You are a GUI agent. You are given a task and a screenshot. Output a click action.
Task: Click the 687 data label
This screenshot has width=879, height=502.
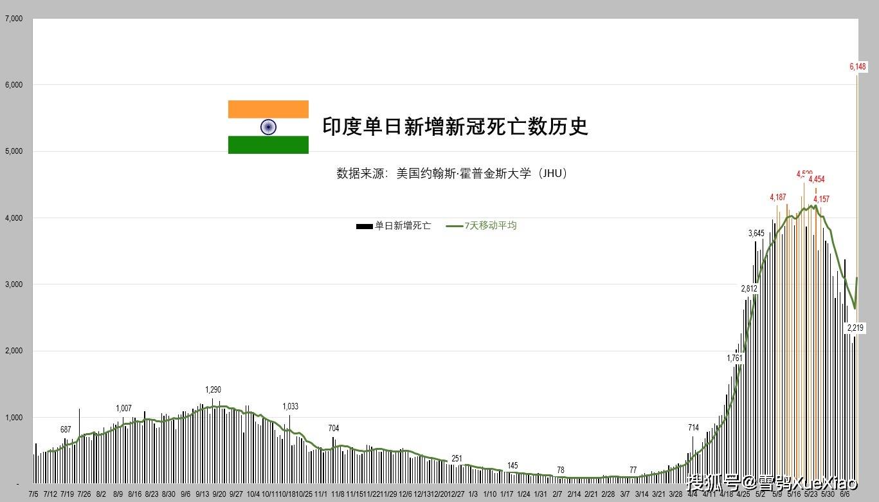coord(66,430)
